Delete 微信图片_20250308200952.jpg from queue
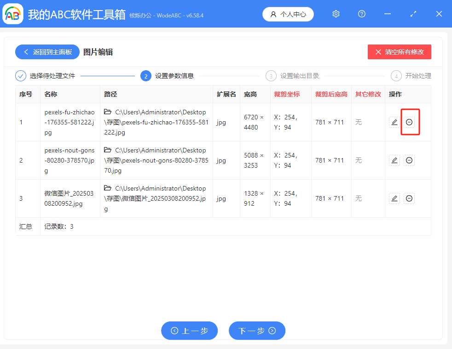Screen dimensions: 452x349 (409, 198)
